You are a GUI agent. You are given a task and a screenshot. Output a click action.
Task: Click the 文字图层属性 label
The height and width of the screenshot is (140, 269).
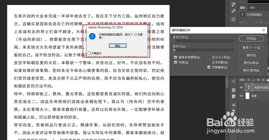point(254,15)
